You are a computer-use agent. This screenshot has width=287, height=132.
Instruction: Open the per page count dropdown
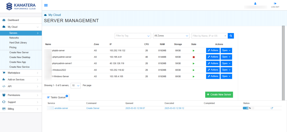pos(76,85)
